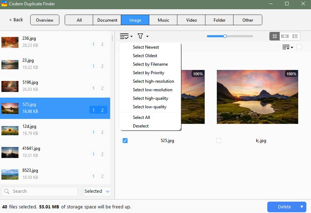The image size is (311, 213).
Task: Click the group deselect icon above results
Action: tap(286, 47)
